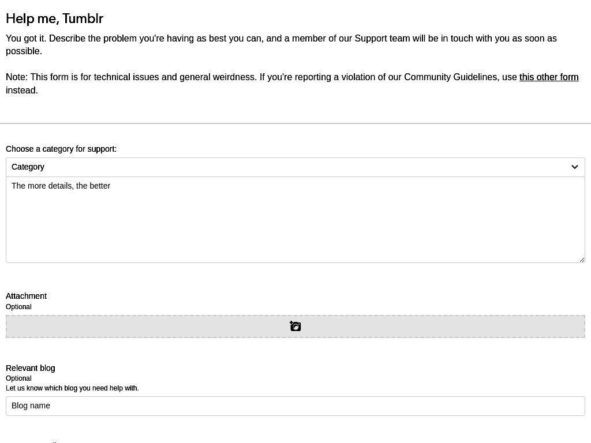Click the horizontal divider below the note
This screenshot has width=591, height=443.
click(x=295, y=123)
